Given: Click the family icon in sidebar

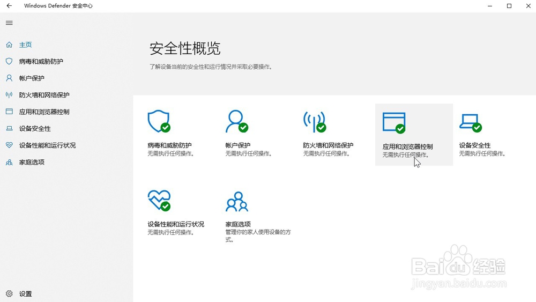Looking at the screenshot, I should pos(9,162).
